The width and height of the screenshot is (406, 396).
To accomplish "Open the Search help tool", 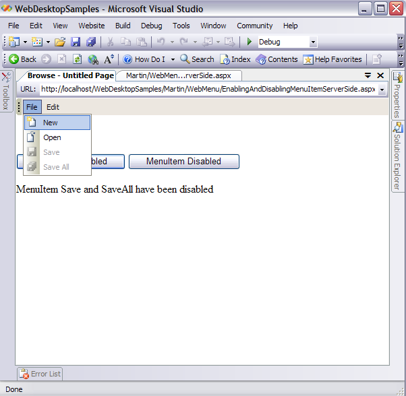I will pos(197,59).
